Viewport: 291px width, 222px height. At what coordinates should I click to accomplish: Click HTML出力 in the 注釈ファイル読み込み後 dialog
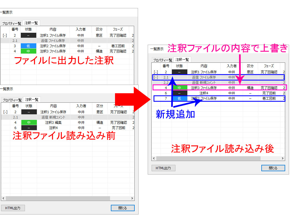coord(163,168)
